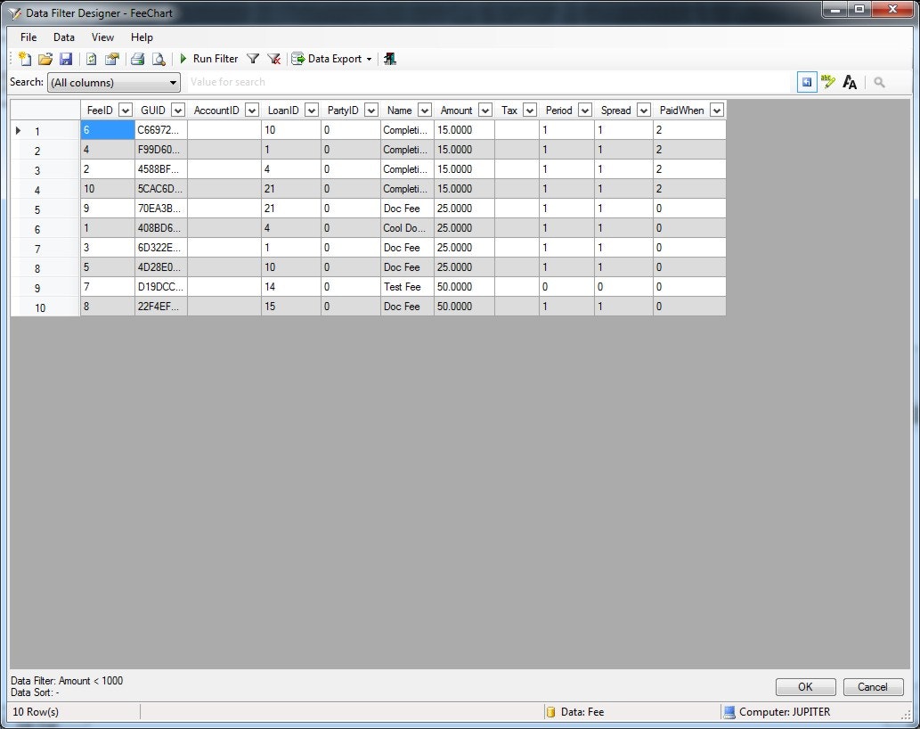Open an existing filter file
The width and height of the screenshot is (920, 729).
45,59
